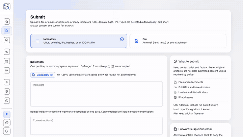
Task: Click 'Hash: specify algorithm if known' text
Action: click(x=192, y=109)
